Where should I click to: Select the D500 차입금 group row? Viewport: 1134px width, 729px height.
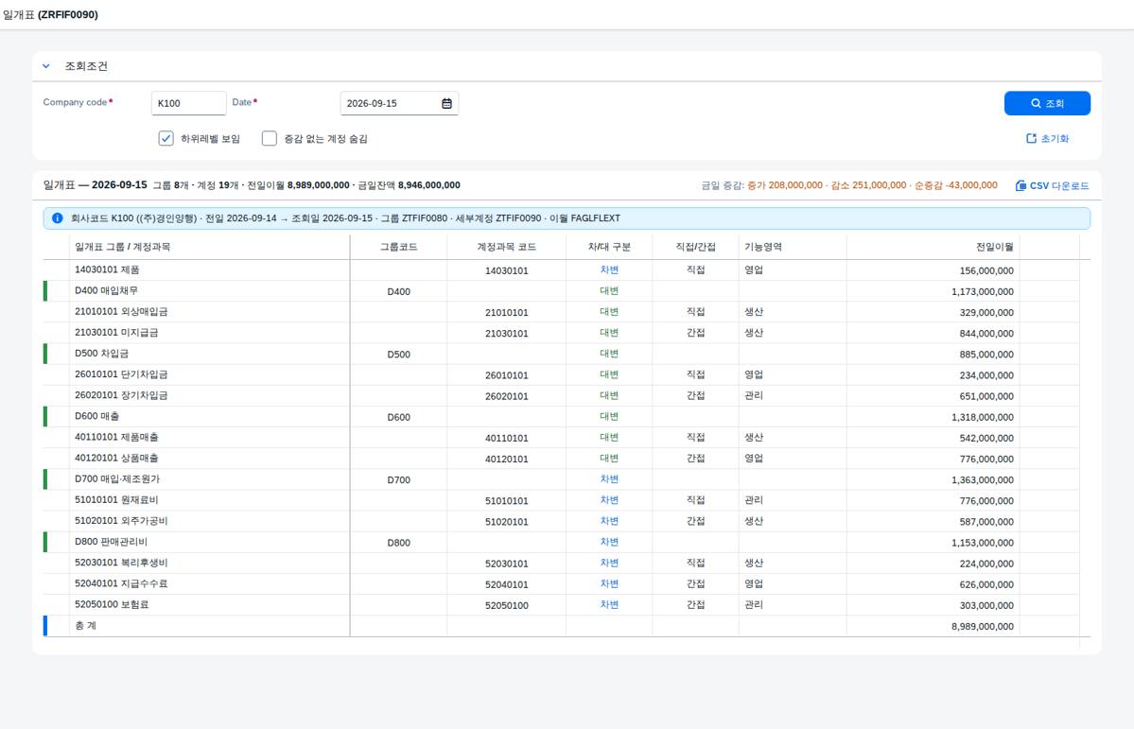point(567,355)
